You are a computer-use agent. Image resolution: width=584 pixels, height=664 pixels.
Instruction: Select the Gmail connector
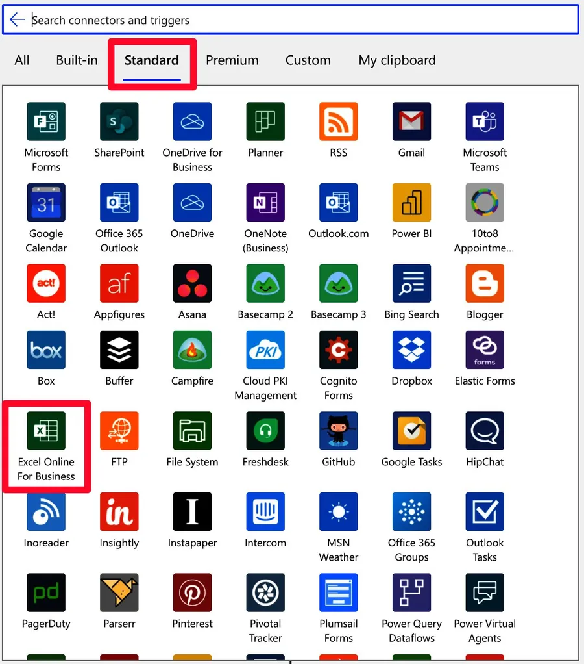click(x=411, y=121)
